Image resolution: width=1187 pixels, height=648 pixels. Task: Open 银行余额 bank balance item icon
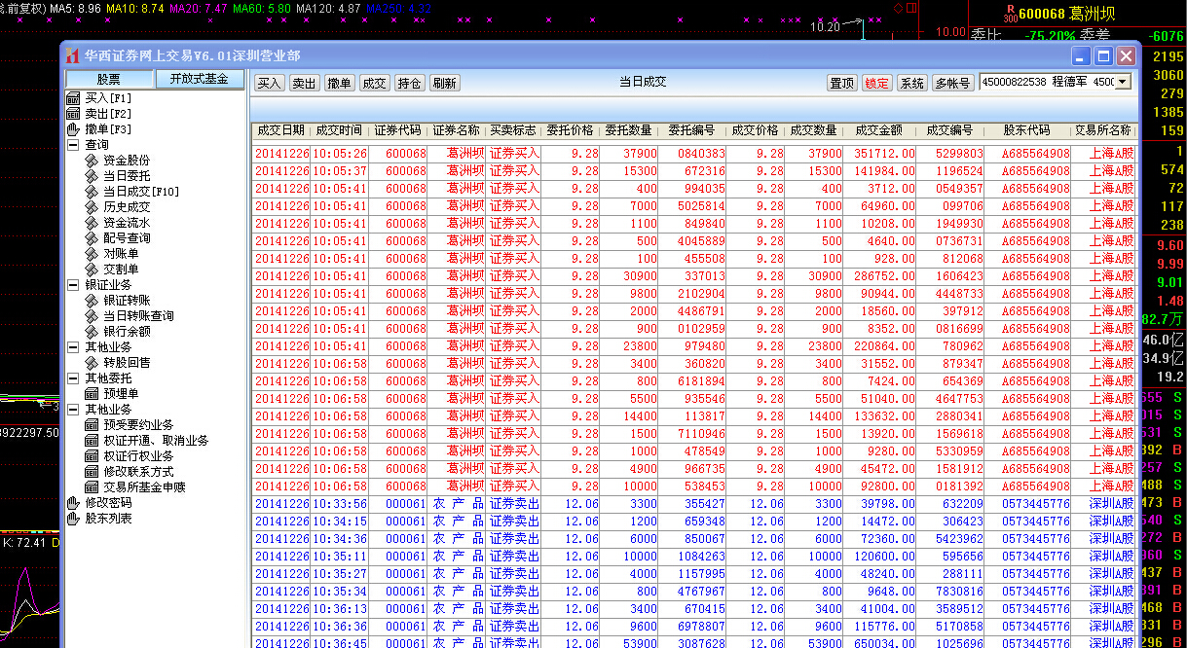coord(92,332)
